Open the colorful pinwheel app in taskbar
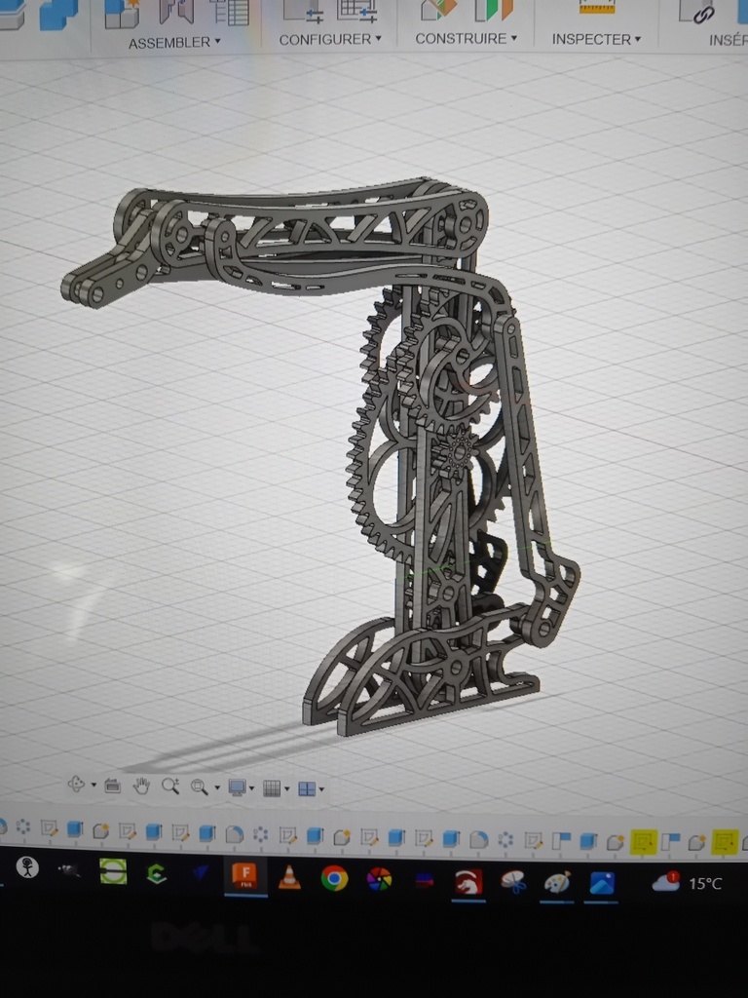This screenshot has height=998, width=748. pos(379,880)
